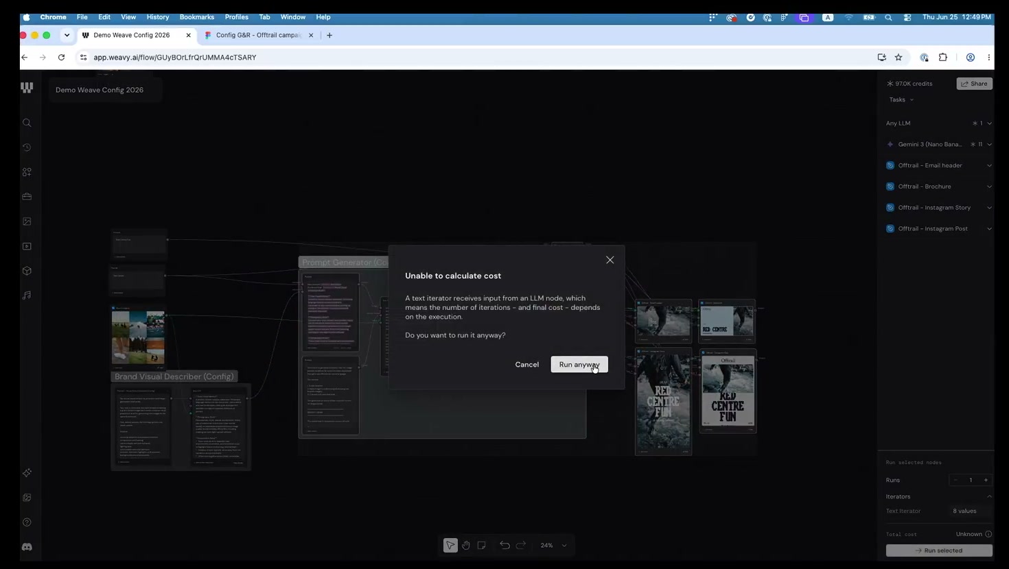Screen dimensions: 1009x569
Task: Open Chrome Bookmarks menu
Action: point(197,17)
